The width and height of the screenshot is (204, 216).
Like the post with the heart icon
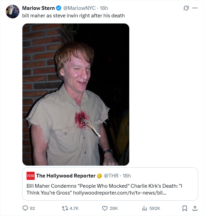pos(105,208)
